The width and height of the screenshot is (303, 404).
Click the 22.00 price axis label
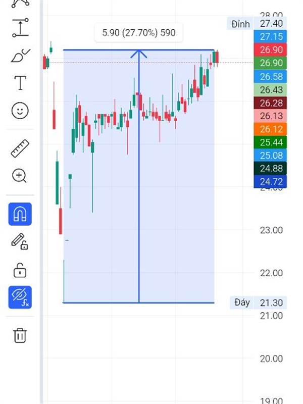(x=271, y=273)
